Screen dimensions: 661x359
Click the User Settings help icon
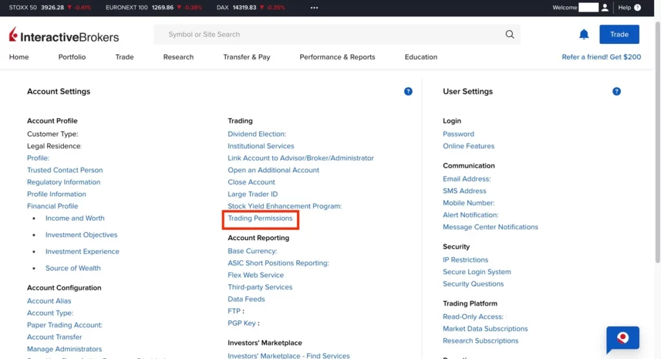[616, 92]
